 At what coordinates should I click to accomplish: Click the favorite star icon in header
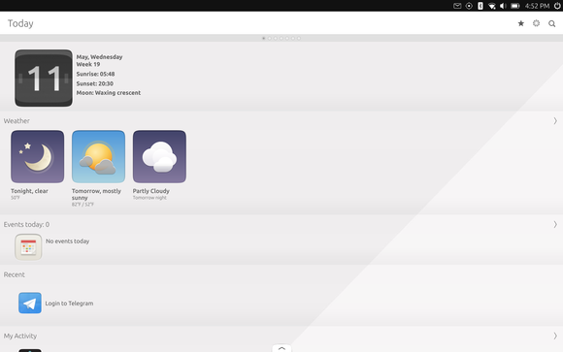click(x=520, y=23)
